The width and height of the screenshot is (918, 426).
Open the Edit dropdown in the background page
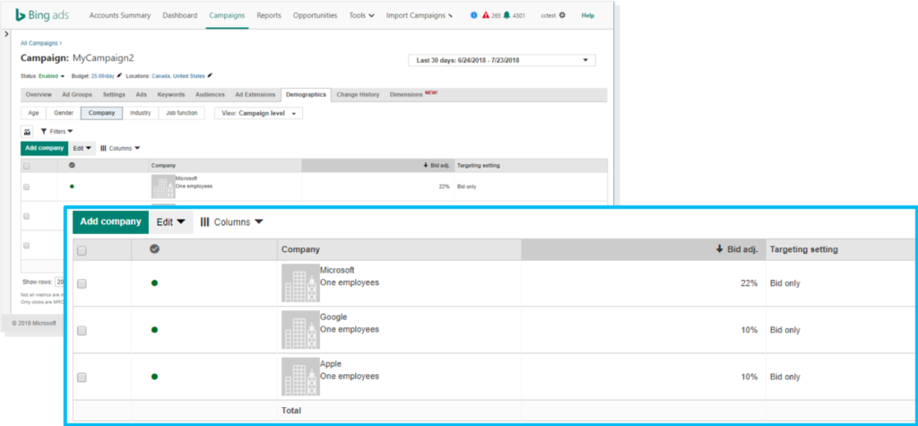(x=82, y=148)
